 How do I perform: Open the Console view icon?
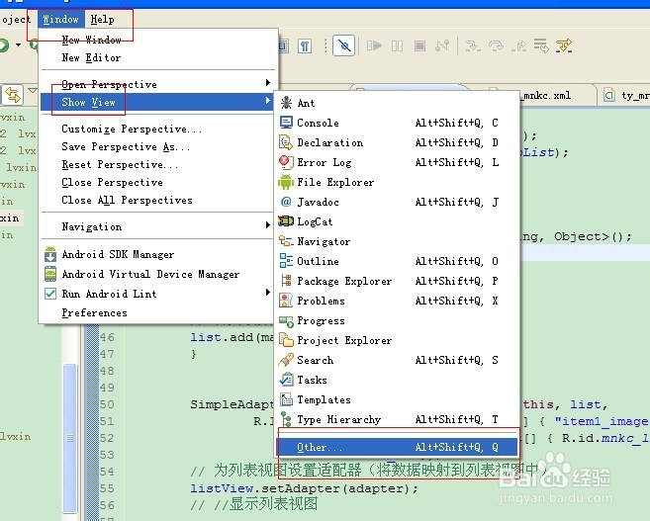[x=286, y=123]
